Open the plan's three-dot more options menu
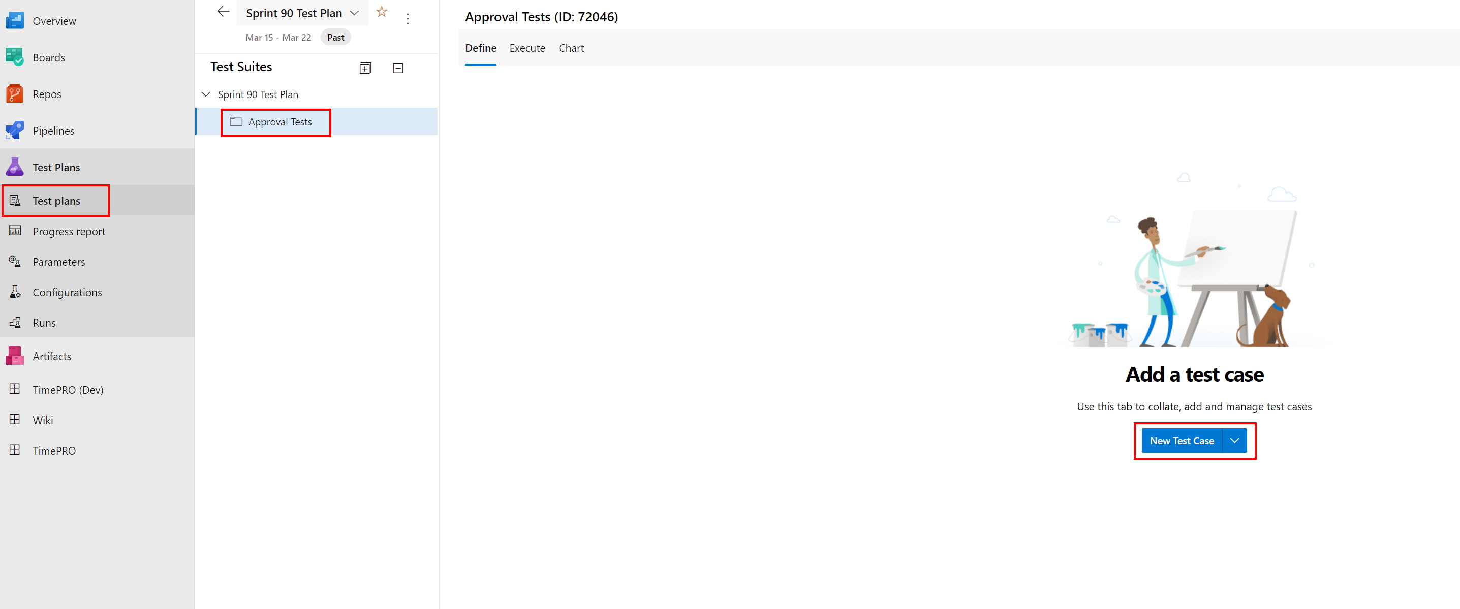 pyautogui.click(x=408, y=19)
